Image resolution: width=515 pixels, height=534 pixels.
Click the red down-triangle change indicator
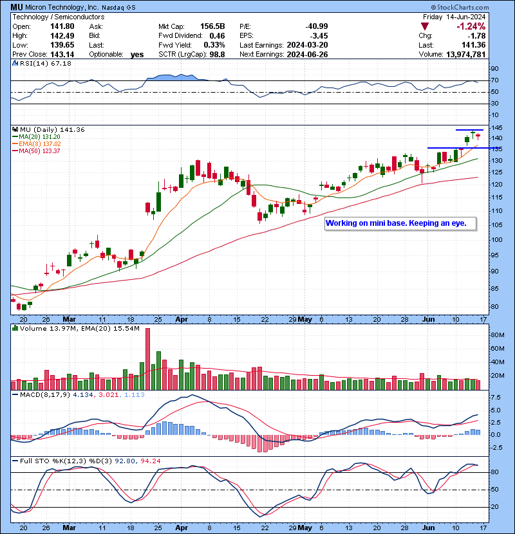[x=424, y=26]
